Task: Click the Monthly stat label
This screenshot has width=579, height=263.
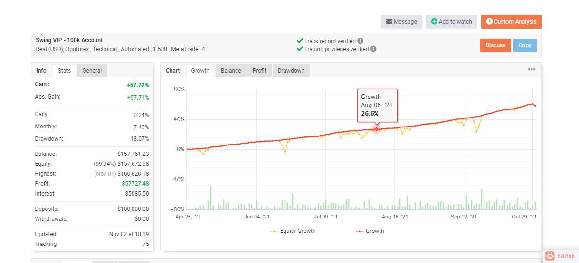Action: pyautogui.click(x=46, y=127)
